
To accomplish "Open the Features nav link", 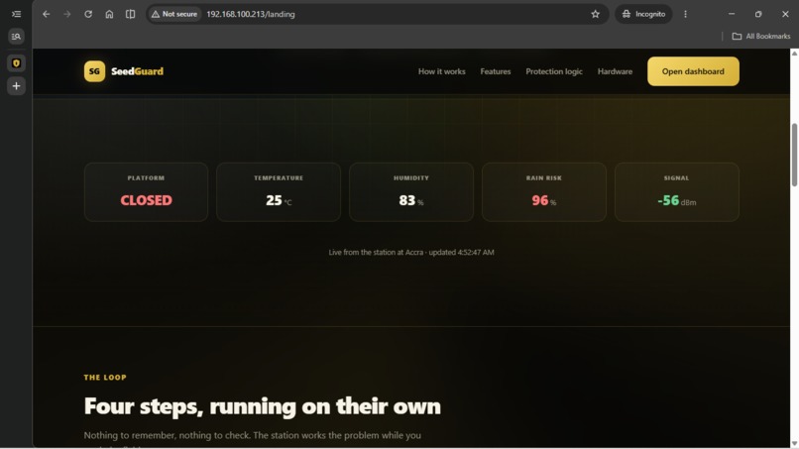I will 496,71.
